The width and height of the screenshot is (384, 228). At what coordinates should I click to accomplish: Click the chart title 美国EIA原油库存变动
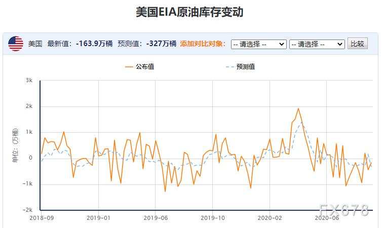[x=189, y=12]
